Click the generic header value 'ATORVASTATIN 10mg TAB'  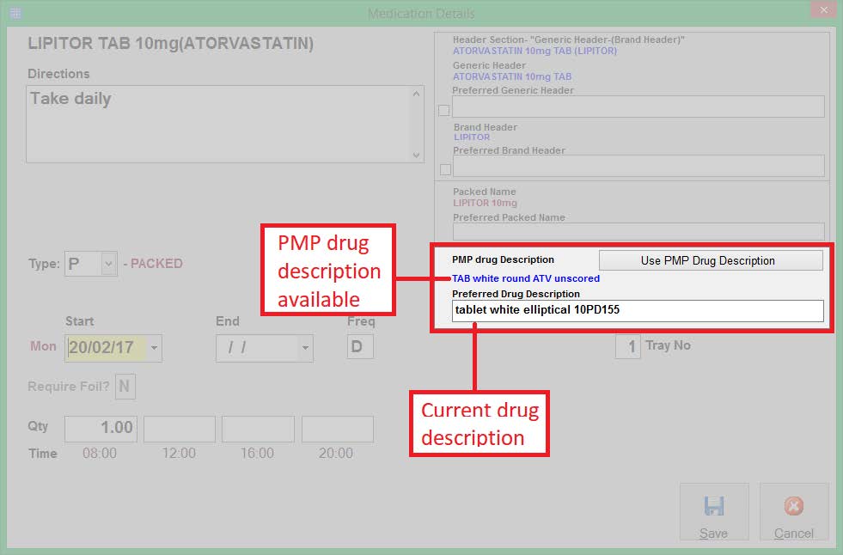pyautogui.click(x=512, y=76)
